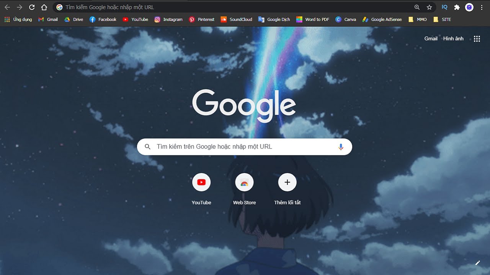
Task: Click the search magnifier icon in search box
Action: (147, 147)
